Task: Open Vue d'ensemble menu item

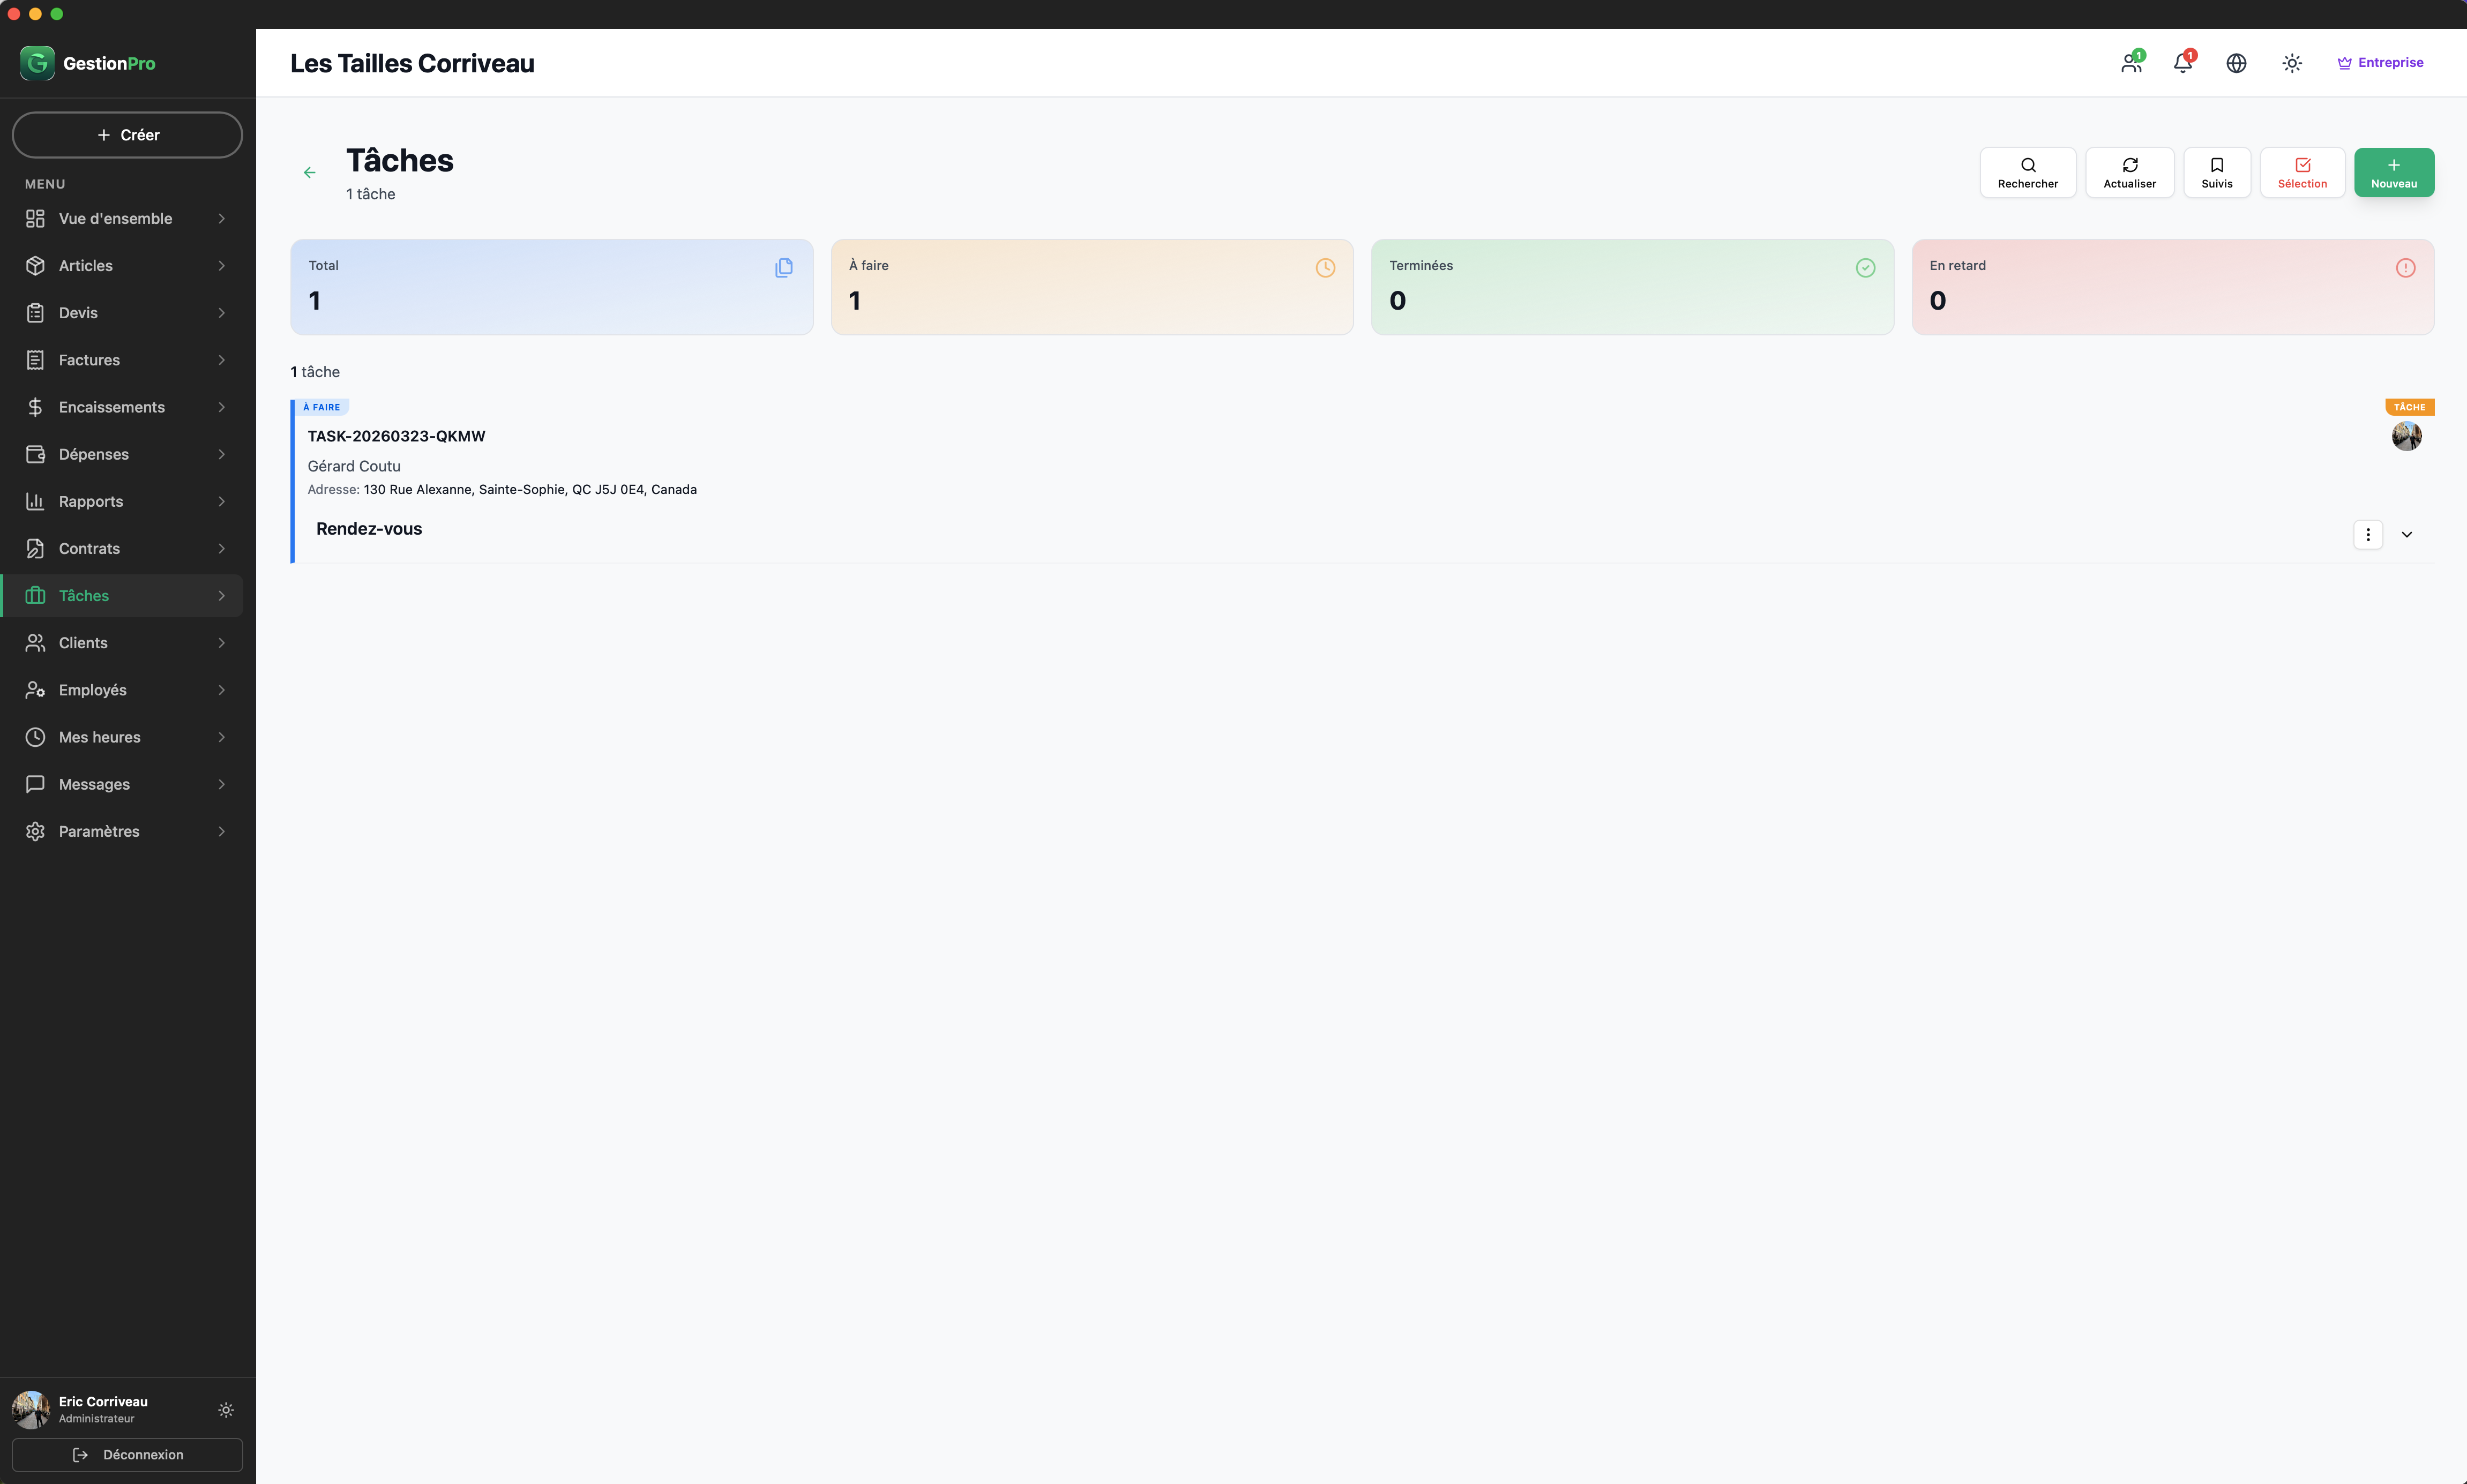Action: (x=127, y=218)
